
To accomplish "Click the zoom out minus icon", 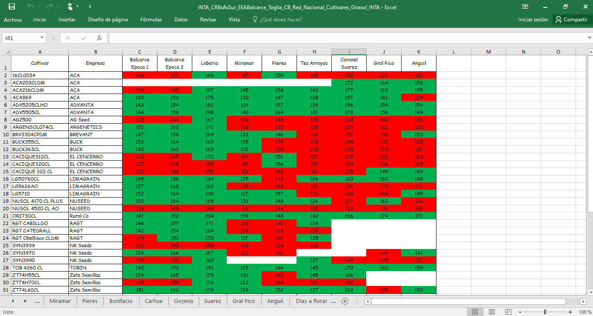I will click(x=521, y=312).
